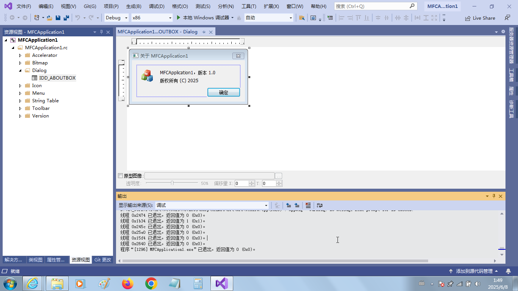
Task: Open the 属性 side panel tab
Action: coord(511,91)
